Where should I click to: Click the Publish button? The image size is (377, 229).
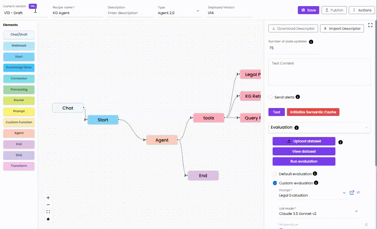coord(334,10)
